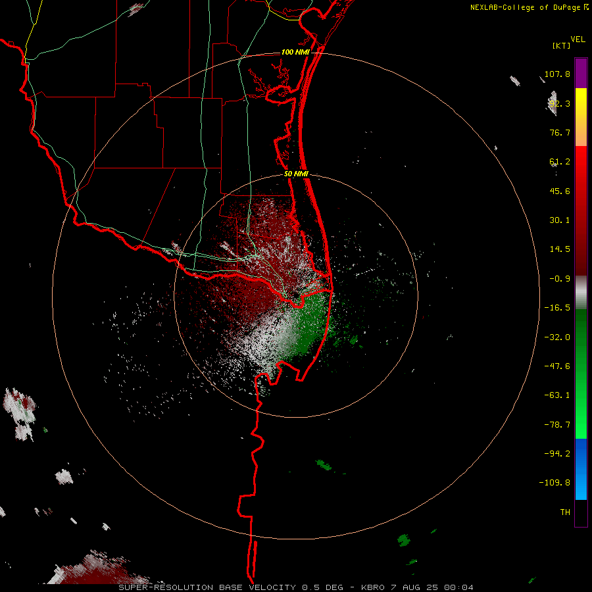Pick the green segment of the velocity scale
Viewport: 592px width, 592px height.
click(x=581, y=374)
